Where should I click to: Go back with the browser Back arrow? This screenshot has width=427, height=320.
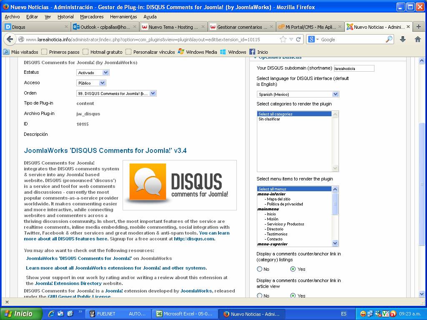tap(10, 40)
